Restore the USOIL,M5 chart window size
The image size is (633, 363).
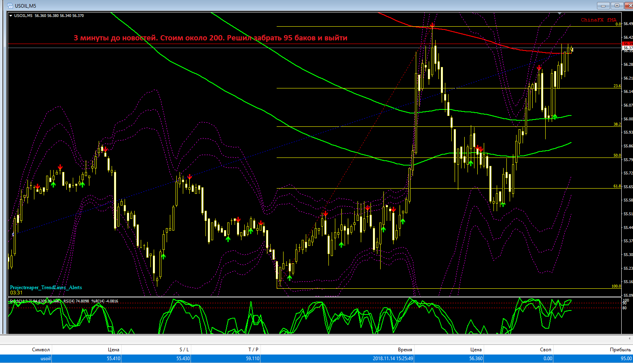617,6
